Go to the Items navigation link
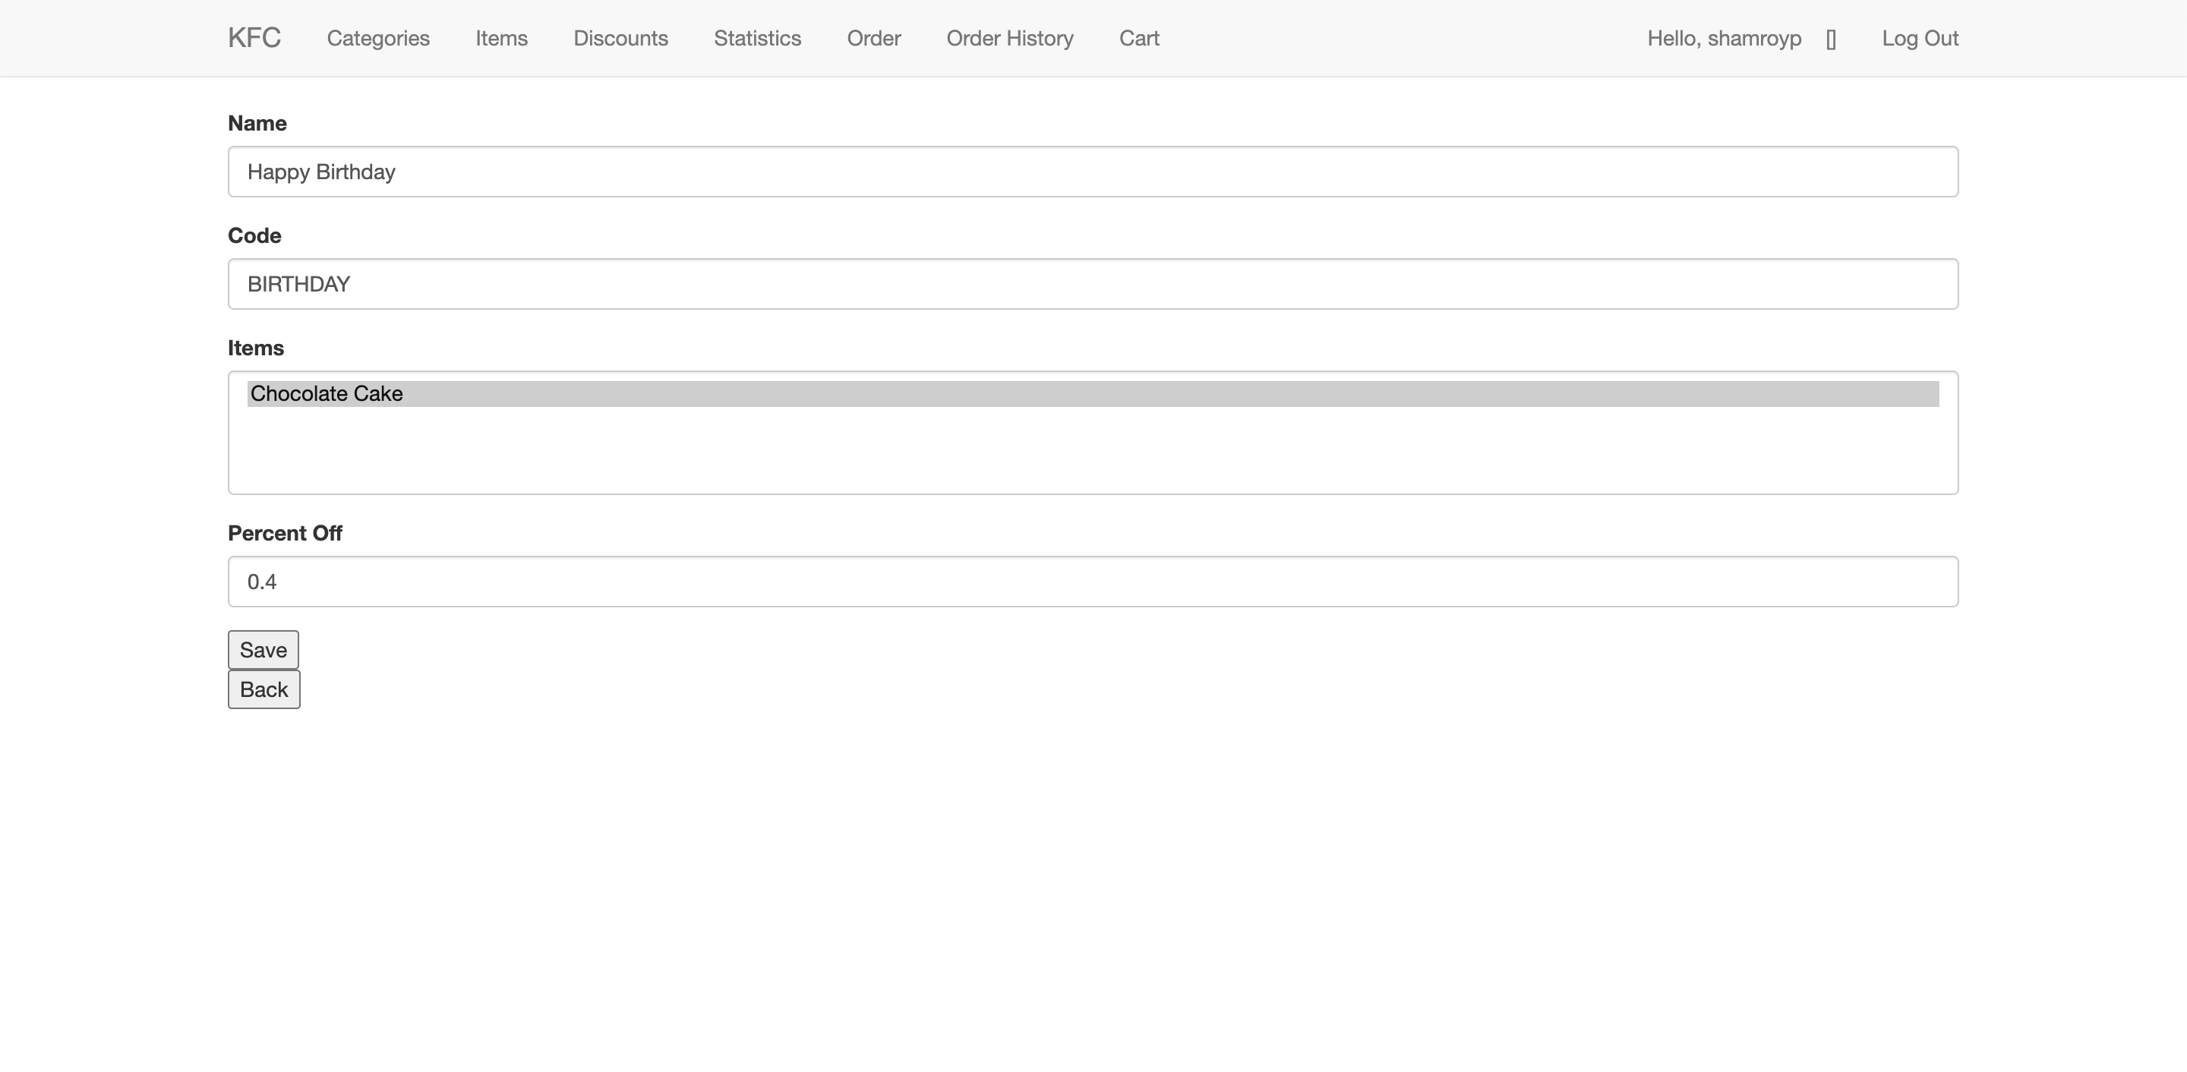This screenshot has height=1072, width=2187. click(501, 38)
